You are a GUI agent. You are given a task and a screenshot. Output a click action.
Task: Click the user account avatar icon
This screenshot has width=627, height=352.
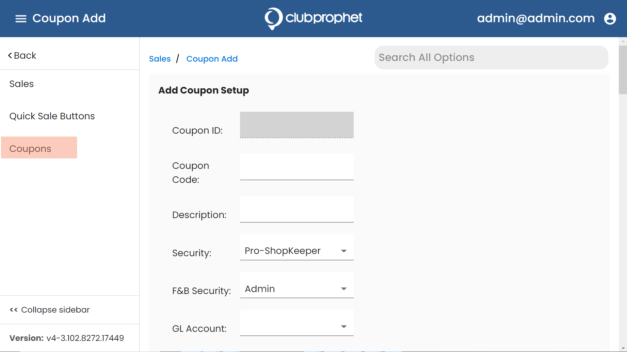pos(610,19)
